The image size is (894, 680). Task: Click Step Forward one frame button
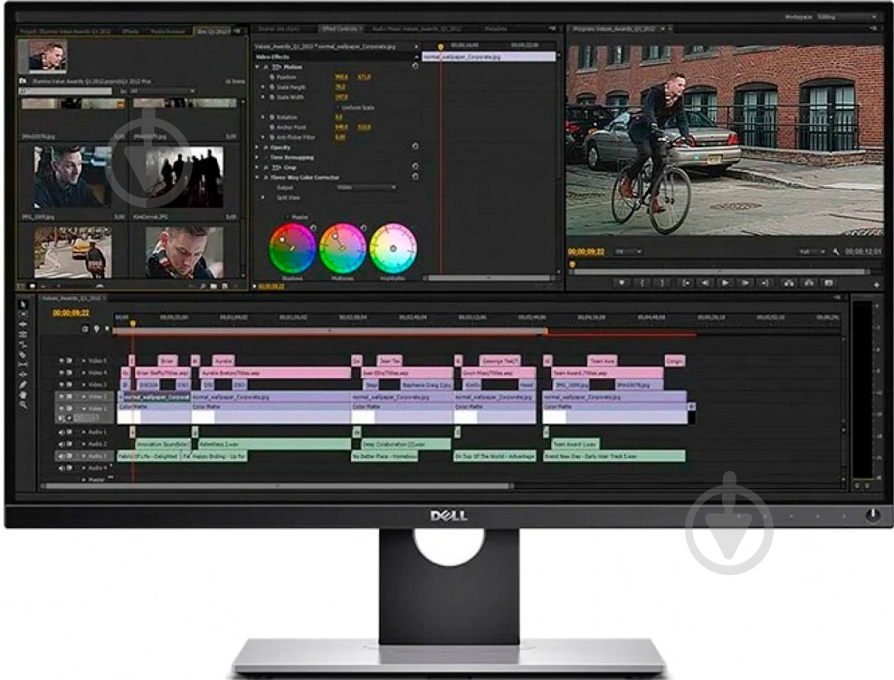[745, 282]
